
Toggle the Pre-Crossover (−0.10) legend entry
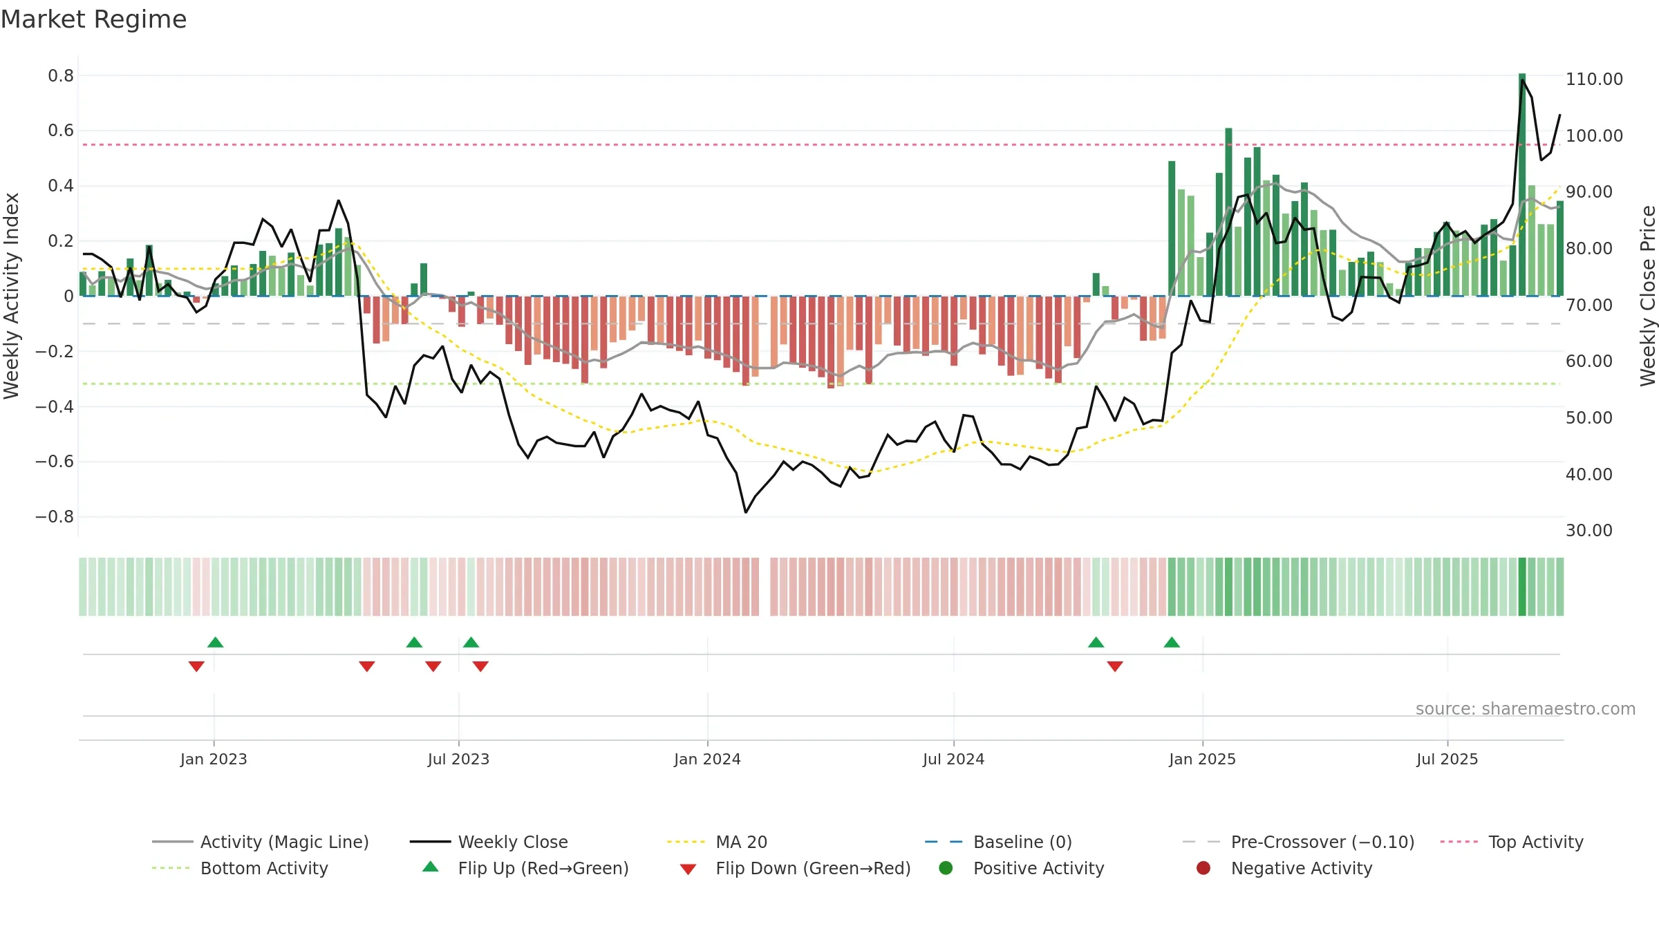click(x=1299, y=842)
